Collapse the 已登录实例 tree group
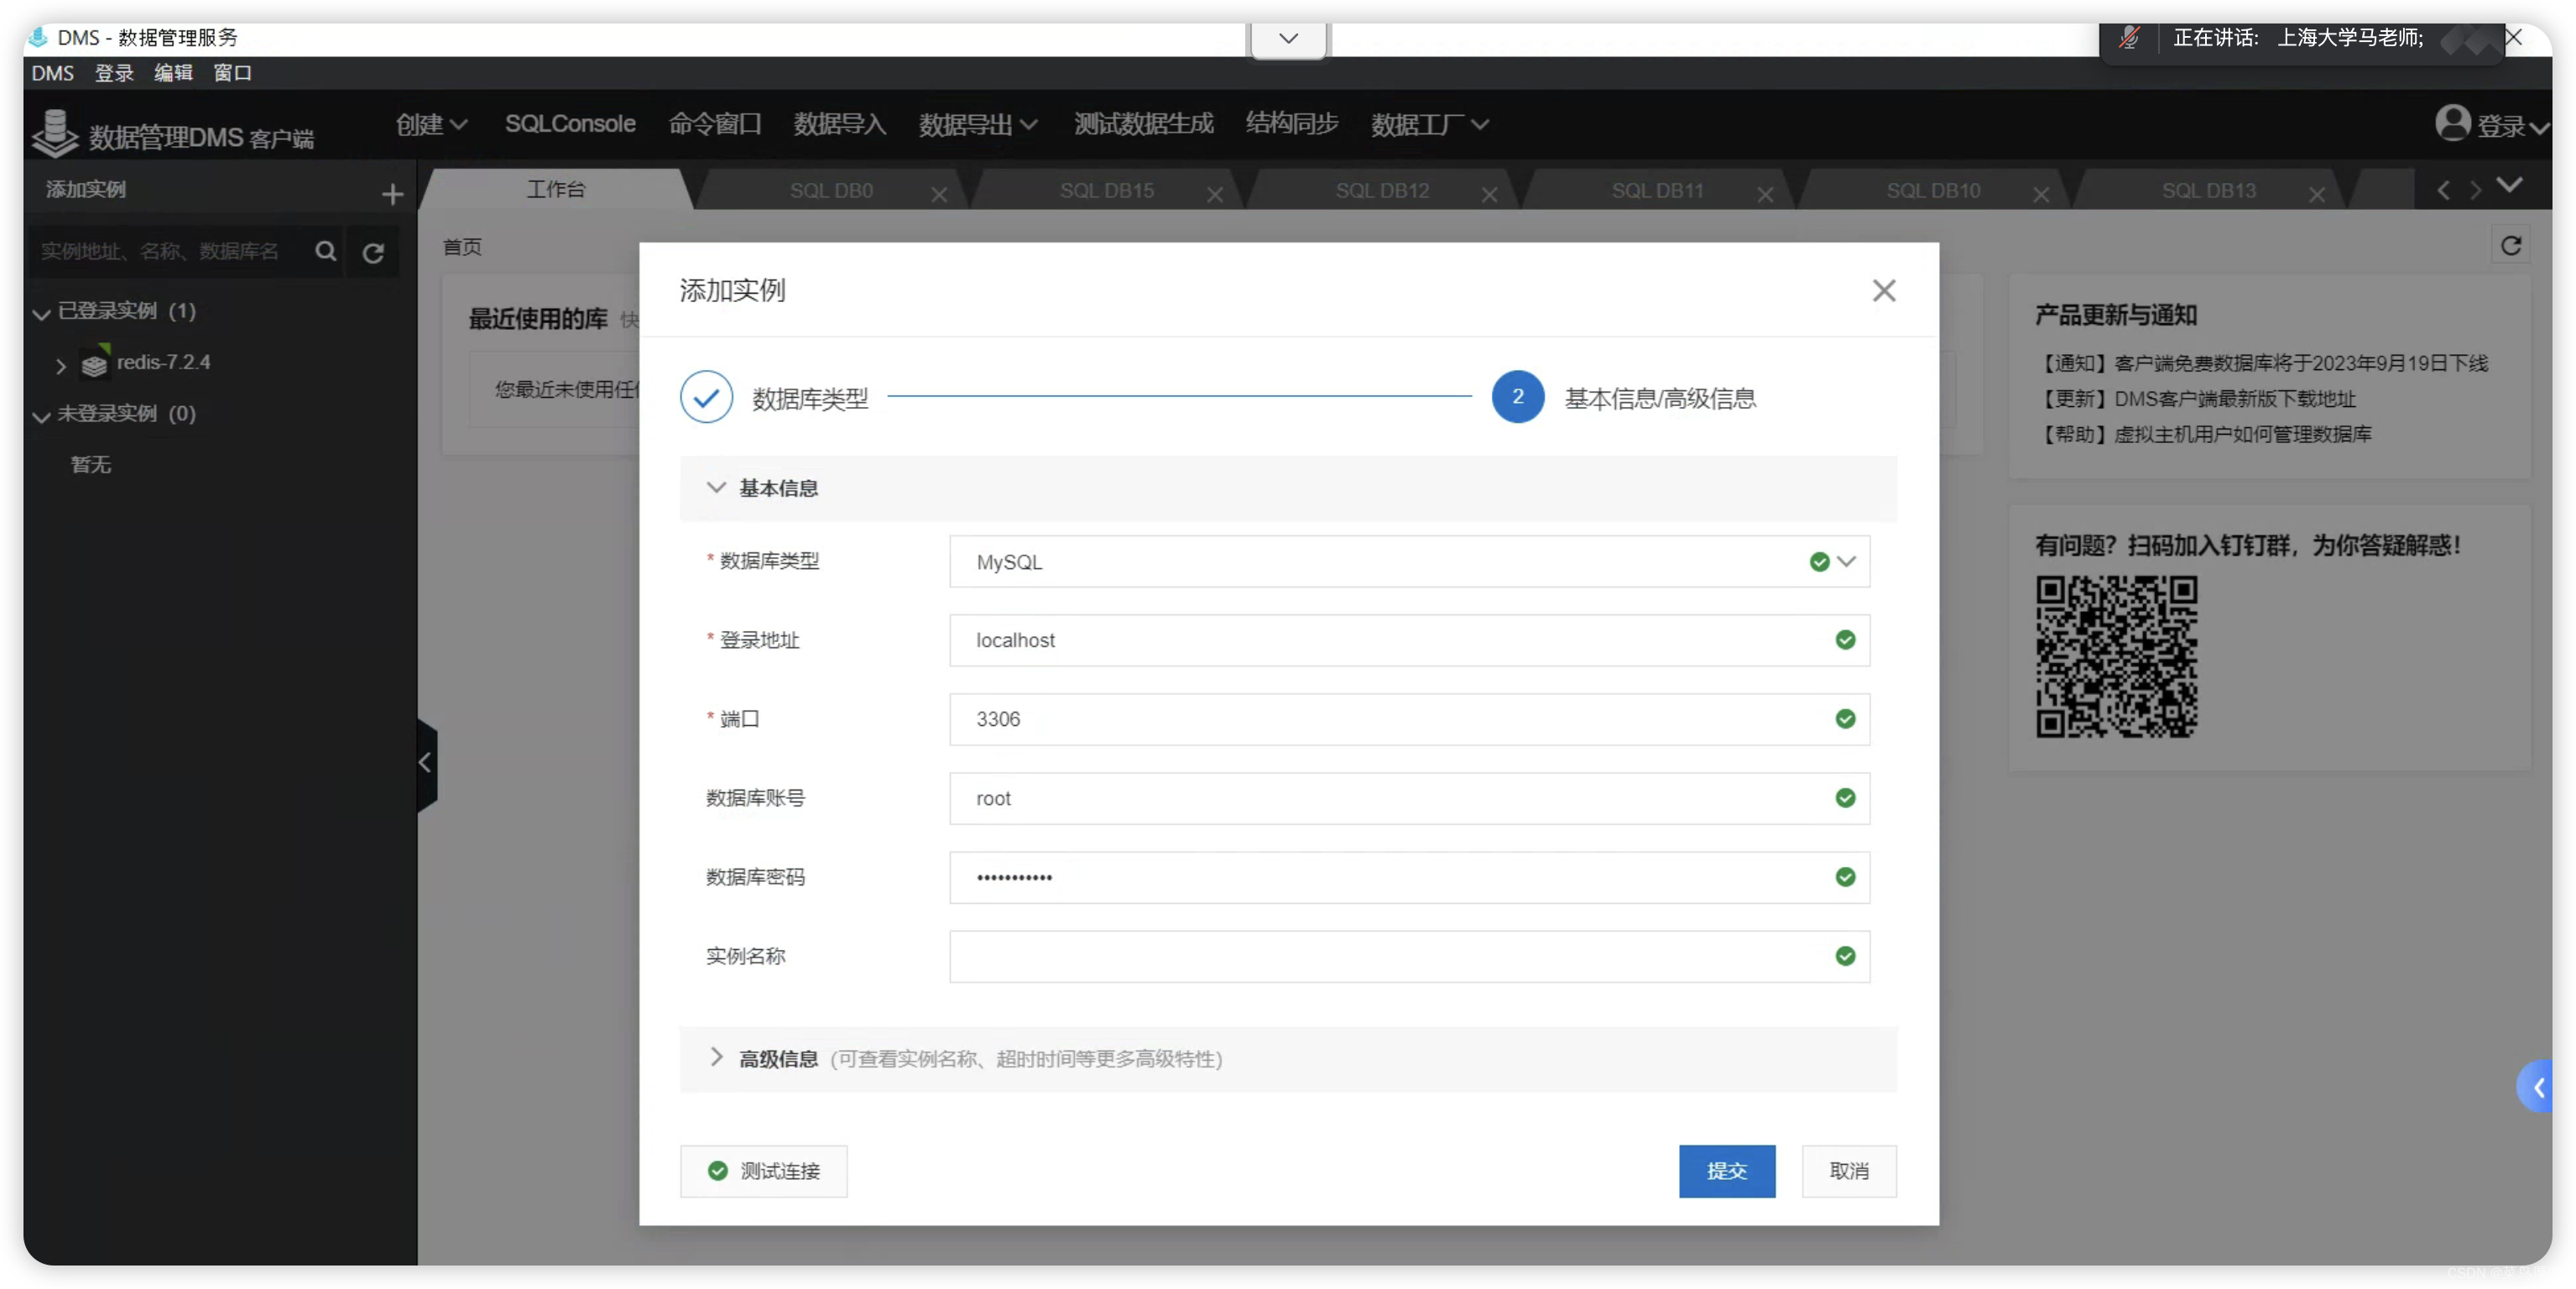This screenshot has width=2576, height=1289. click(42, 313)
